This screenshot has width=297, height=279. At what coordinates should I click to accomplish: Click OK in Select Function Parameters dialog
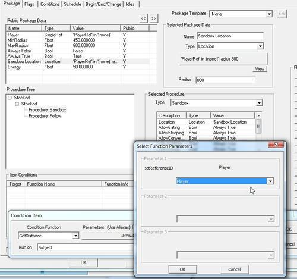point(182,269)
